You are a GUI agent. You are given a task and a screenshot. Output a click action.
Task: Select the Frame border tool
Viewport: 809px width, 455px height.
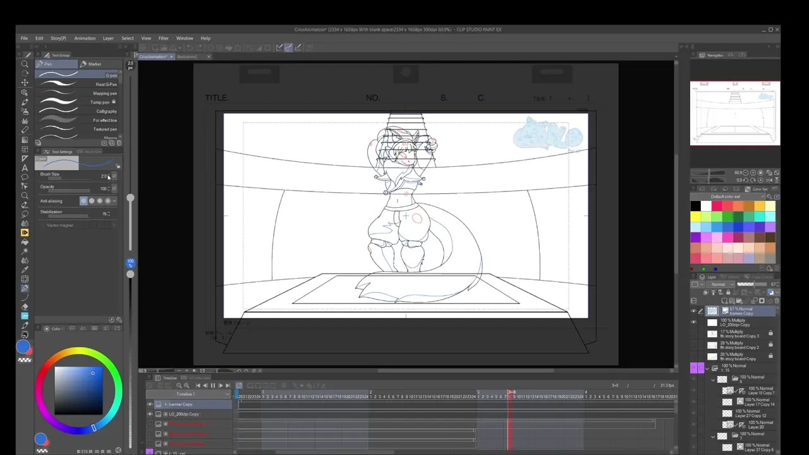[x=25, y=149]
